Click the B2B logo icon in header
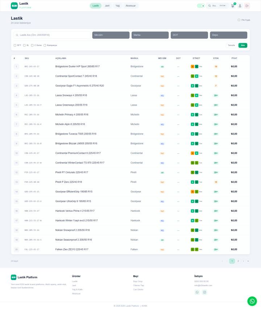261x310 pixels. click(x=14, y=6)
